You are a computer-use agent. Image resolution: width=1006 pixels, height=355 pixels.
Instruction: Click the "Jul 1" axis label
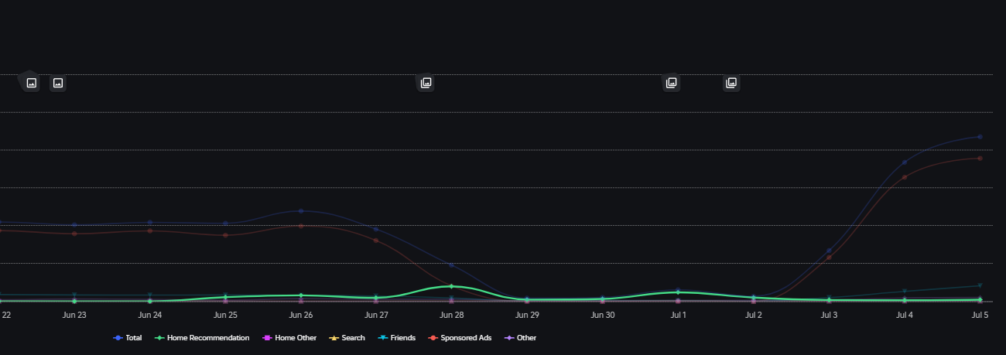[x=678, y=316]
